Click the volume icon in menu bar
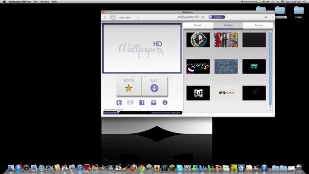Image resolution: width=309 pixels, height=174 pixels. (268, 1)
